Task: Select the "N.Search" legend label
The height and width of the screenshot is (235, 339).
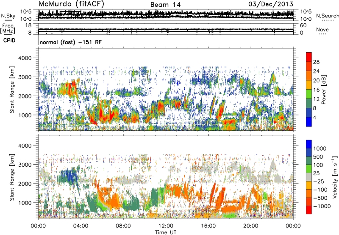Action: point(327,16)
